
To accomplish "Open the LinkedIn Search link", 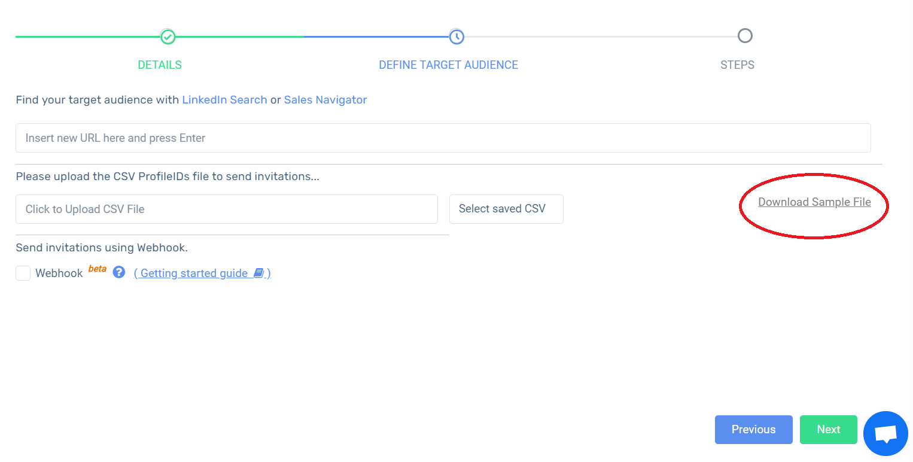I will [224, 100].
